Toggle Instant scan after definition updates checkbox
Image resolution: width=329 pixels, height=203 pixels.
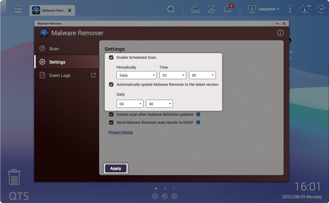[x=111, y=114]
